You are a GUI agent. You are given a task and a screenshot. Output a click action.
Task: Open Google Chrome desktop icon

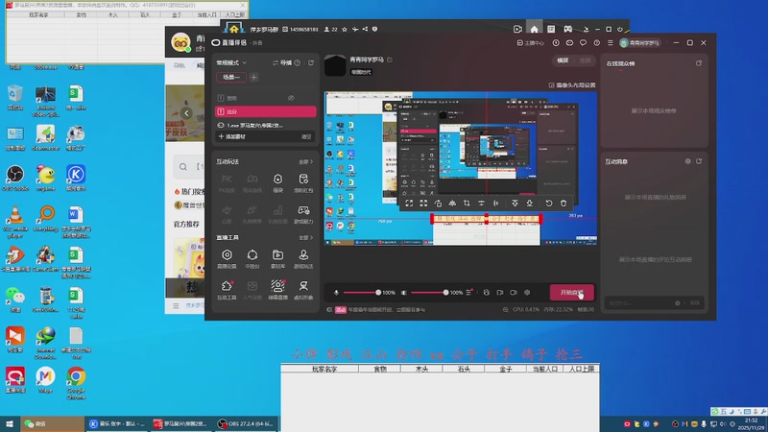(x=76, y=383)
